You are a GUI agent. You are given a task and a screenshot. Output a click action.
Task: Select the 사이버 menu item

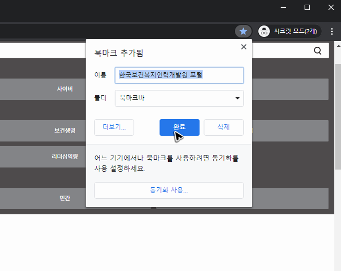(65, 89)
